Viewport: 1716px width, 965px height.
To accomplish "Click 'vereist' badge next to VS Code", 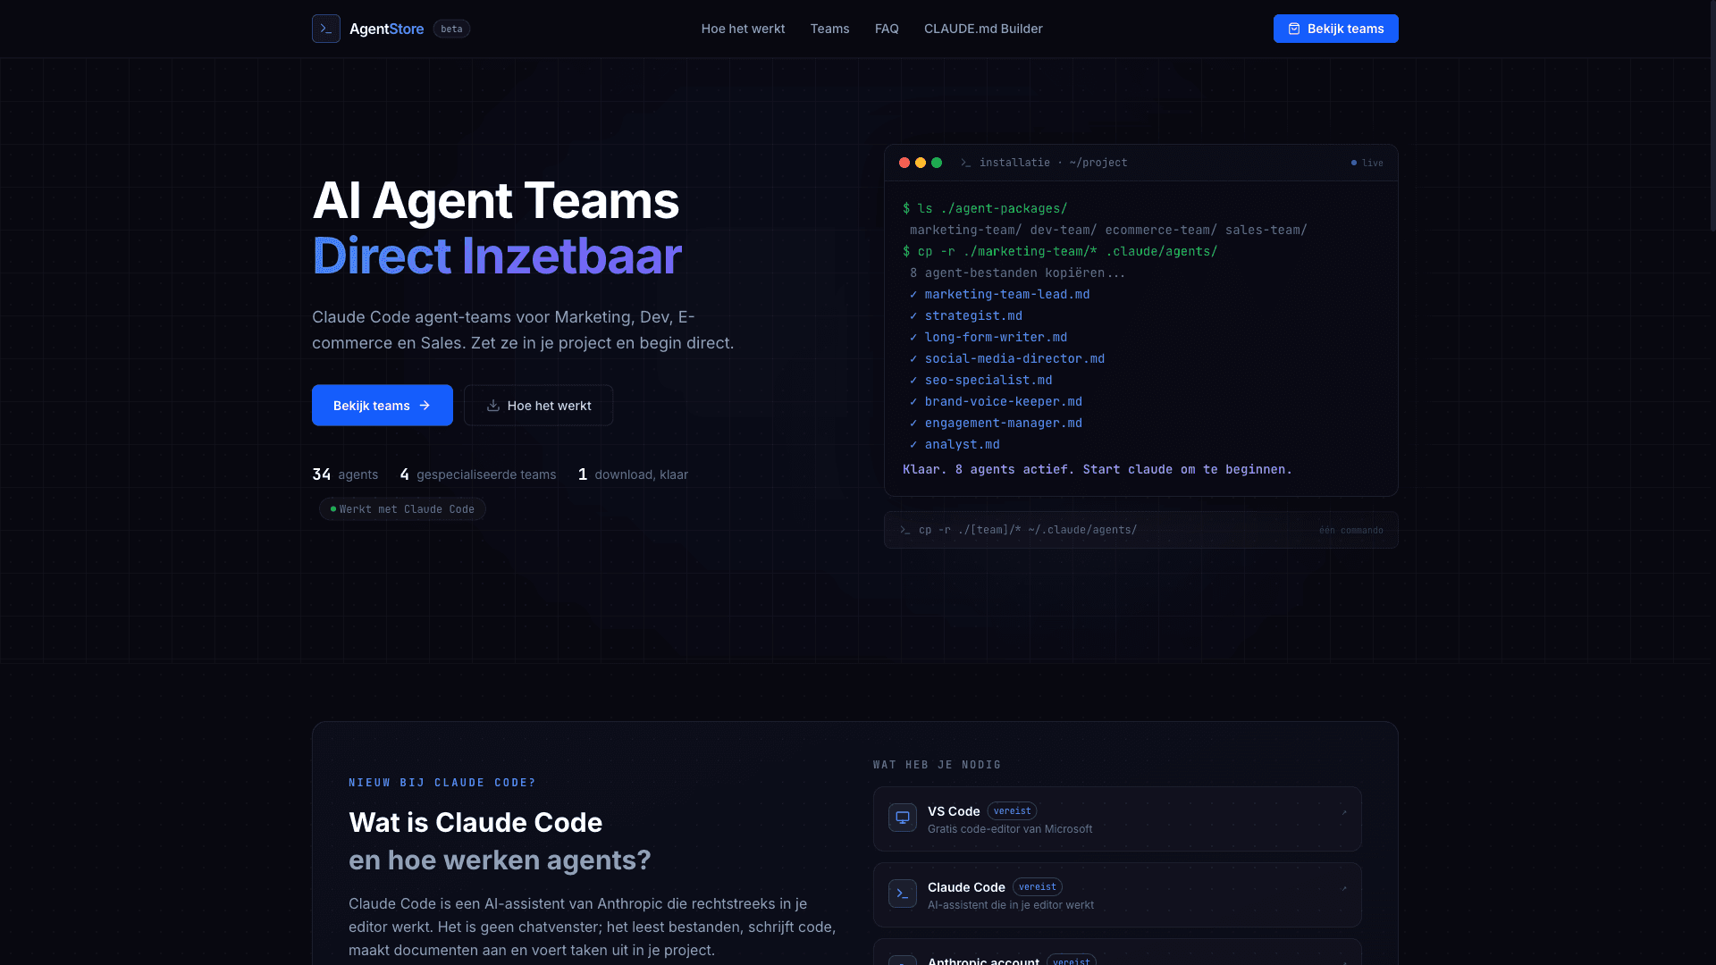I will (1013, 811).
